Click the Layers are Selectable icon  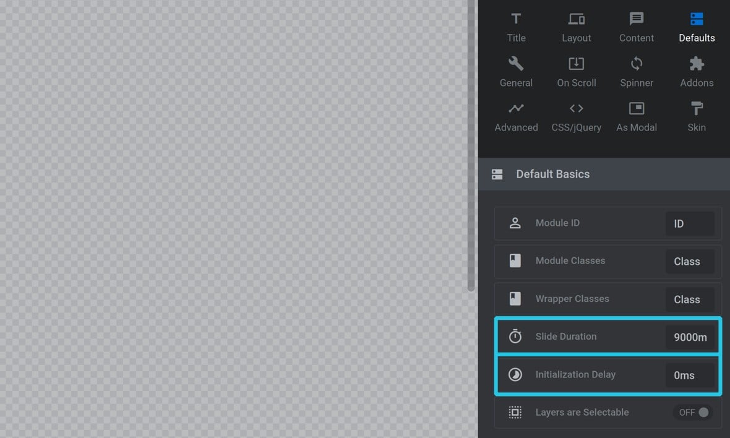pos(515,413)
